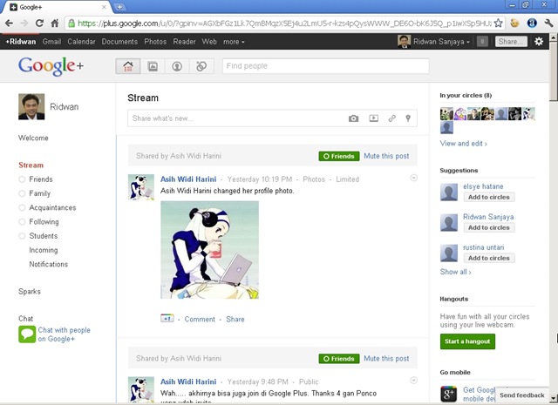The width and height of the screenshot is (558, 405).
Task: Open the Home stream icon
Action: (x=128, y=66)
